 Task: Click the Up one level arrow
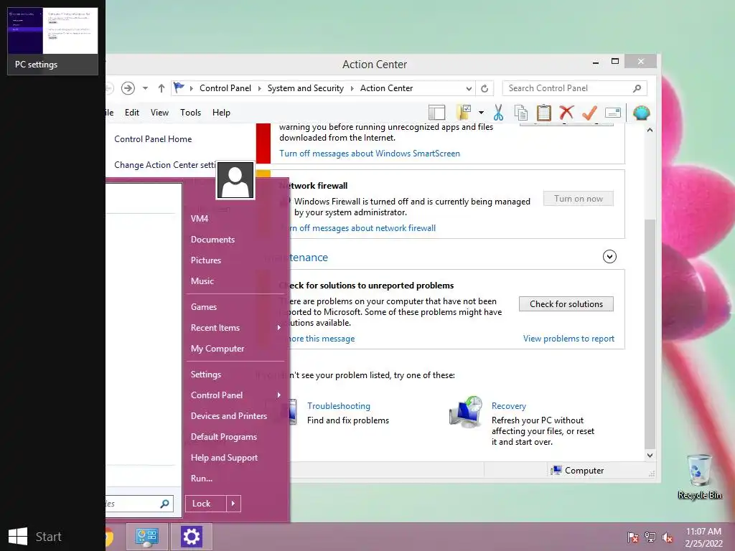tap(161, 88)
